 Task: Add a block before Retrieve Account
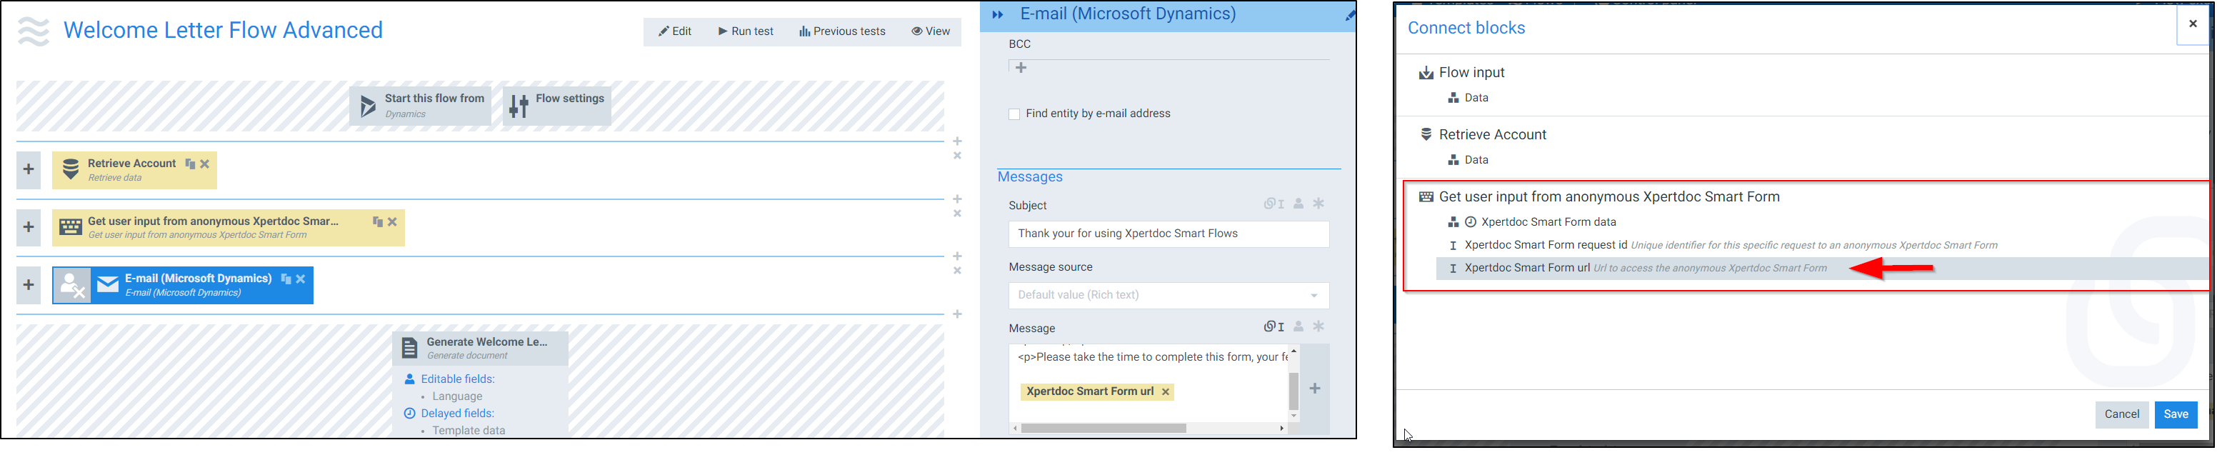click(29, 169)
